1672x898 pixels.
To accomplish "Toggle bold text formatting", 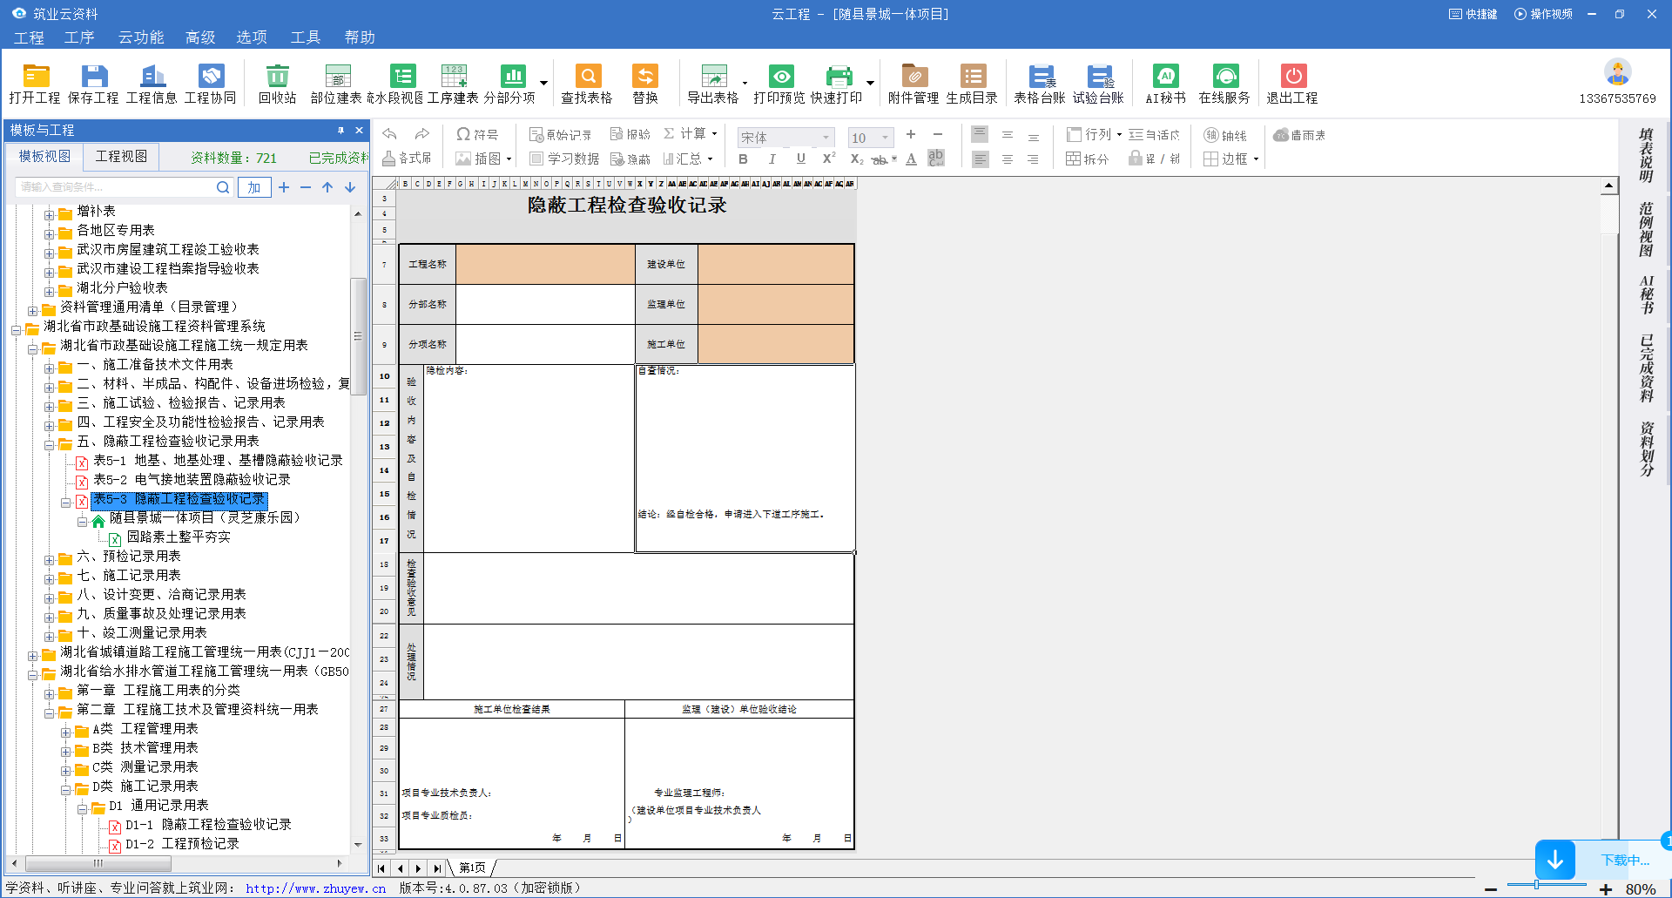I will (x=743, y=159).
